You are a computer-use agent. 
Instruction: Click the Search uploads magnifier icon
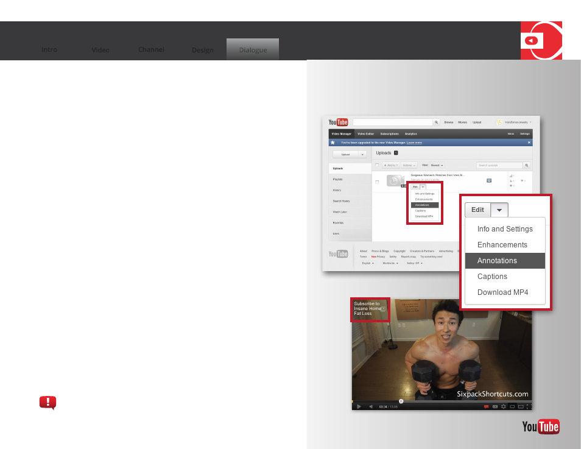pos(526,165)
